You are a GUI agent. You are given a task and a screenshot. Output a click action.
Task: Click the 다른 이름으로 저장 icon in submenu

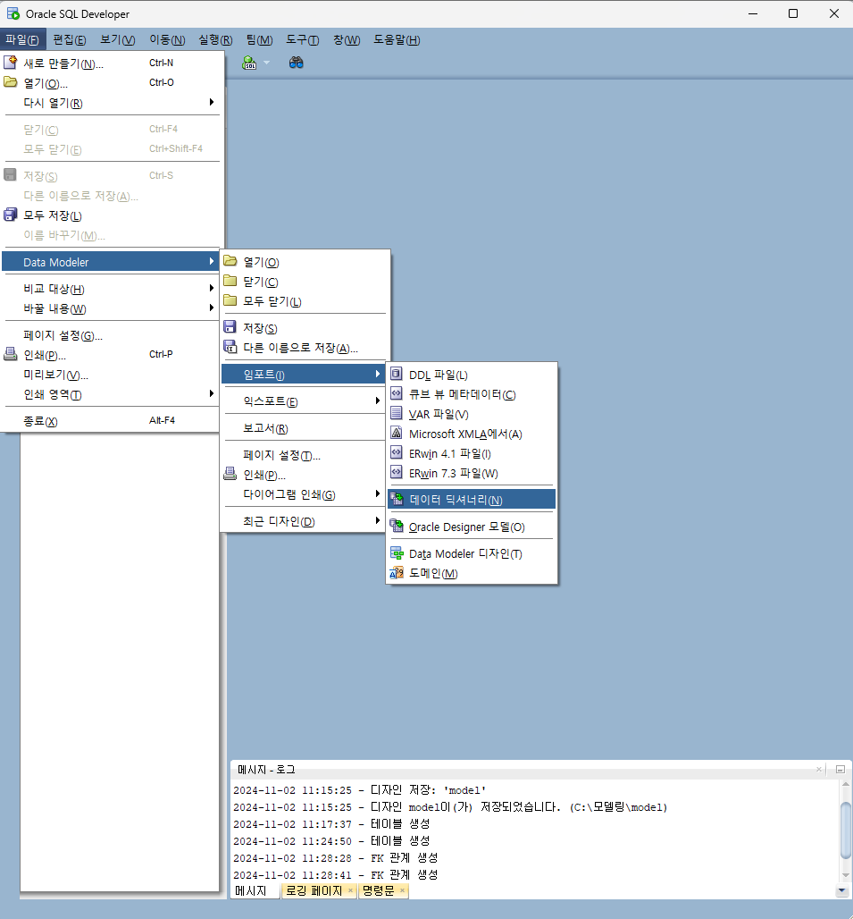[230, 347]
